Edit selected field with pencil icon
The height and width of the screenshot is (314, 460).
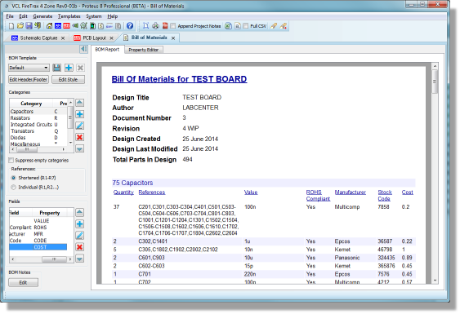point(79,236)
